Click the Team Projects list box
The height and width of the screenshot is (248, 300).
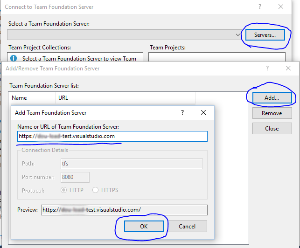pyautogui.click(x=217, y=57)
